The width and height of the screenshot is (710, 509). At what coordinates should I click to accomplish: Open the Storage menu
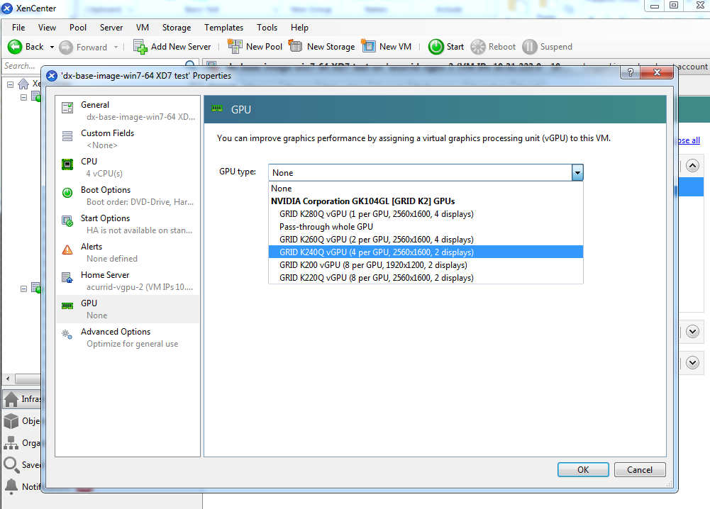(177, 28)
